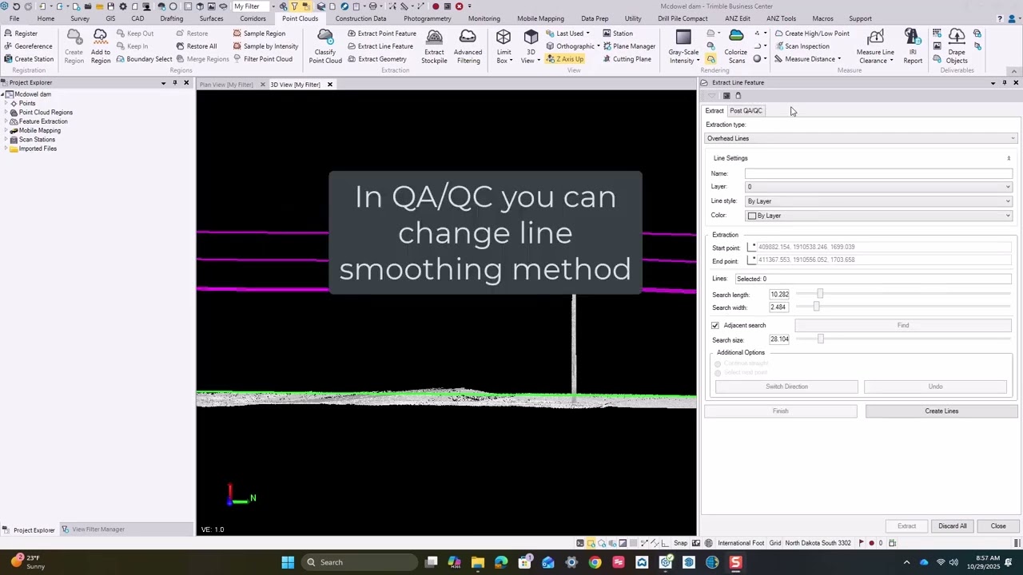This screenshot has height=575, width=1023.
Task: Click the Windows taskbar Search box
Action: pos(360,562)
